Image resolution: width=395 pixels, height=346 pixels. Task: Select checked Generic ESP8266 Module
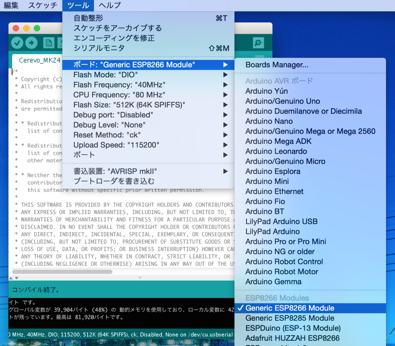[310, 308]
